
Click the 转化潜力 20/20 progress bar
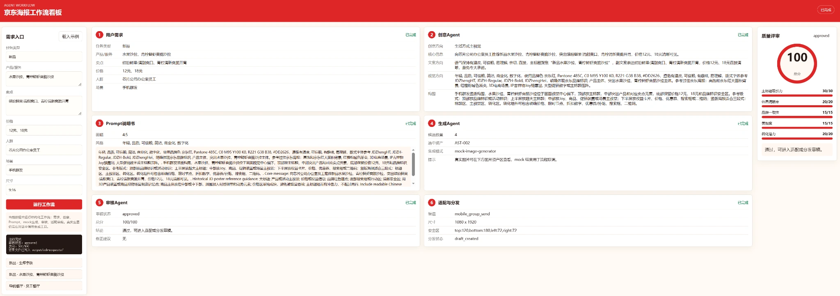(x=797, y=138)
